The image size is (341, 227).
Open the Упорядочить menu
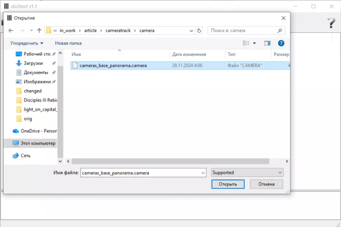pyautogui.click(x=27, y=43)
